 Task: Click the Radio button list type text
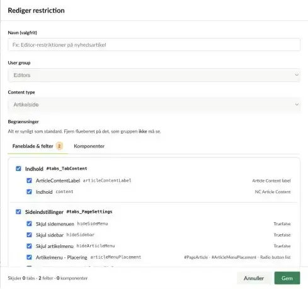[275, 257]
